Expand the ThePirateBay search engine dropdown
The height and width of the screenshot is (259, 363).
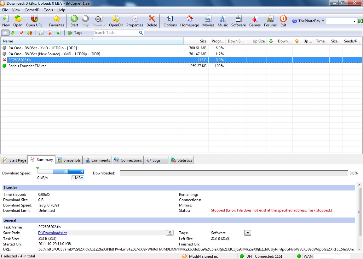[323, 21]
